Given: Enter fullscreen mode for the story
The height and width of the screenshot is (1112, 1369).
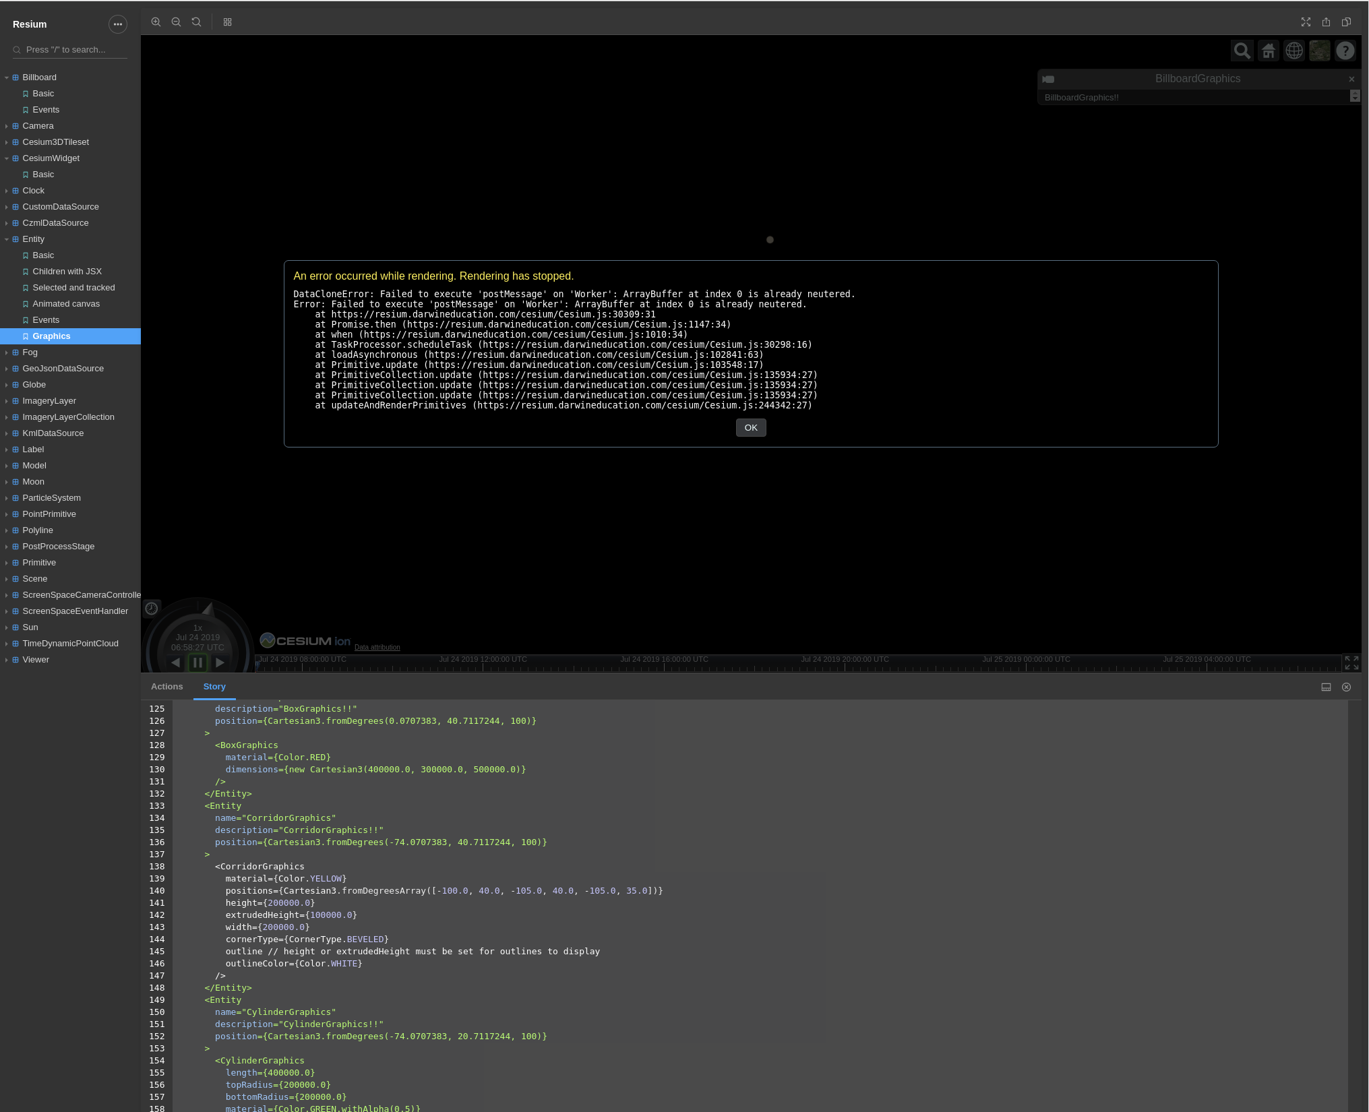Looking at the screenshot, I should pyautogui.click(x=1306, y=22).
